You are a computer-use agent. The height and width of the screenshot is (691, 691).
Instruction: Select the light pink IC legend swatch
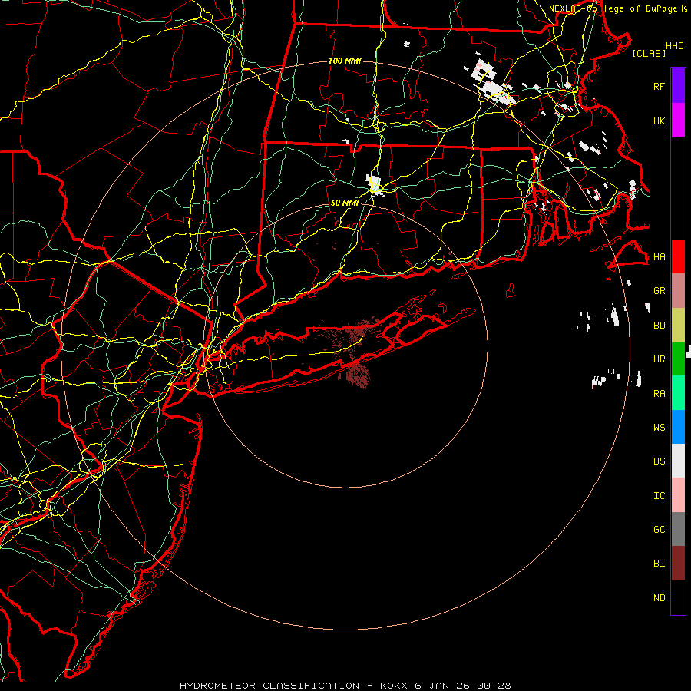pyautogui.click(x=678, y=495)
